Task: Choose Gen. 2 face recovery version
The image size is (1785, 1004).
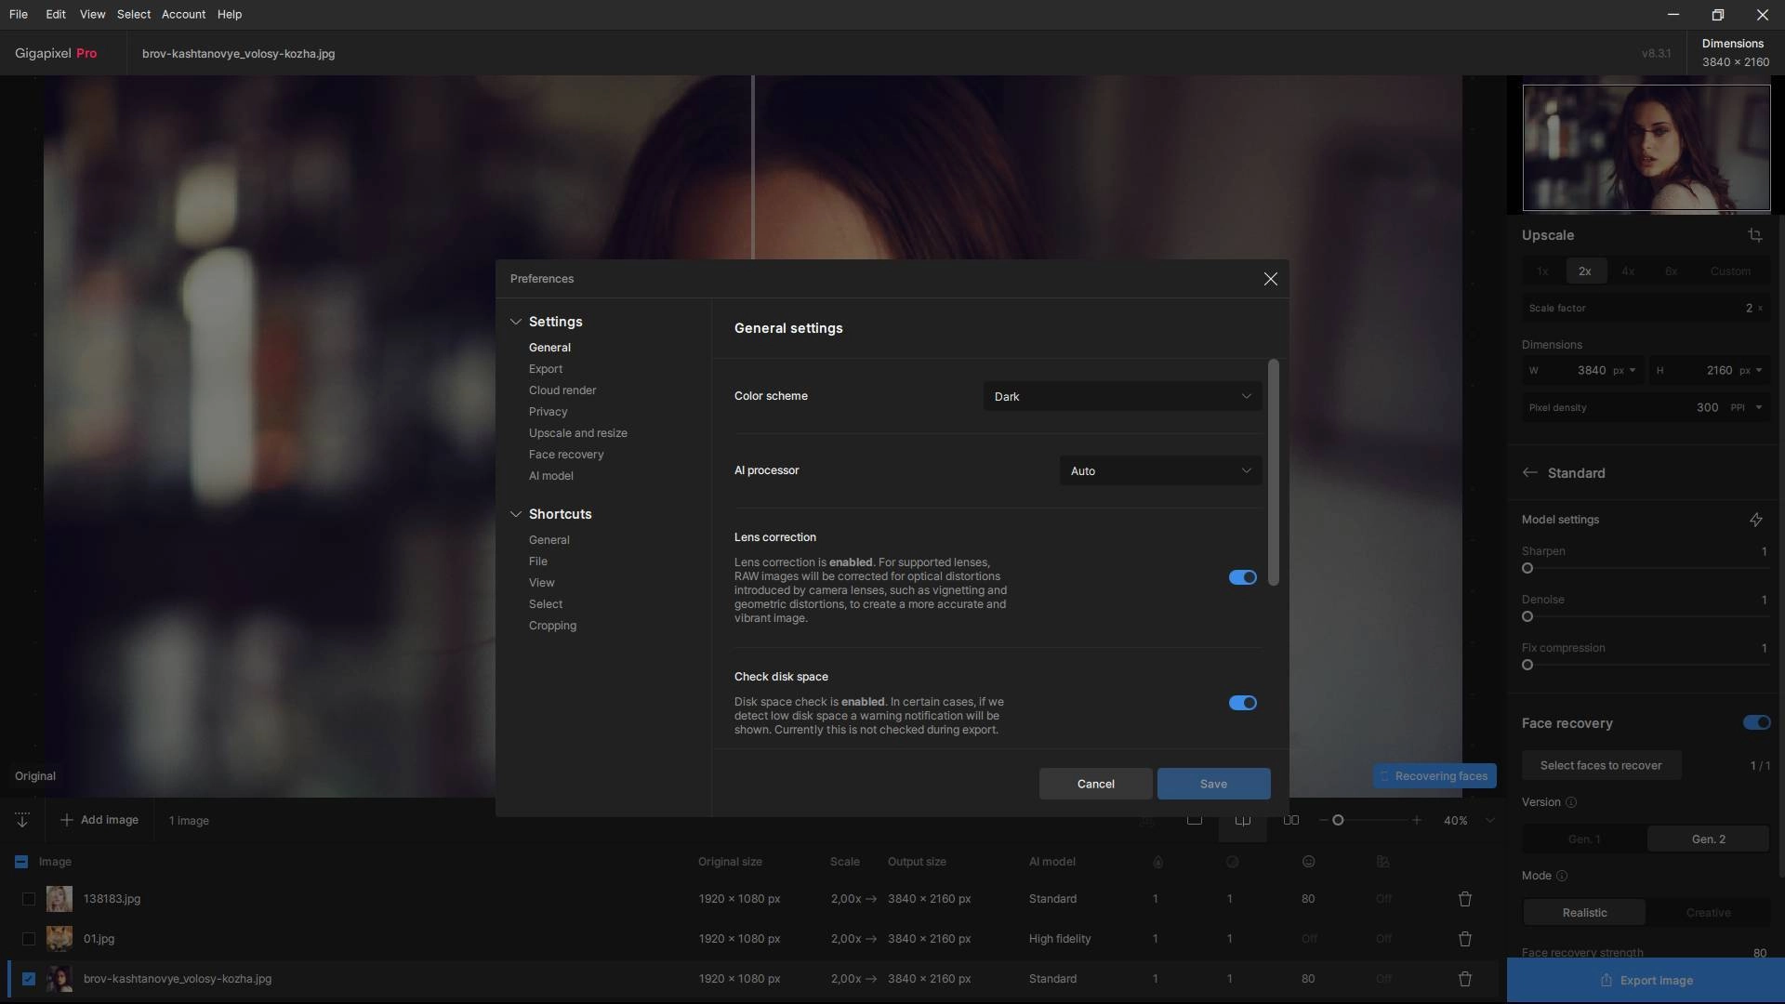Action: [1708, 839]
